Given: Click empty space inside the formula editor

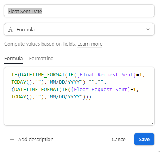Looking at the screenshot, I should tap(79, 112).
